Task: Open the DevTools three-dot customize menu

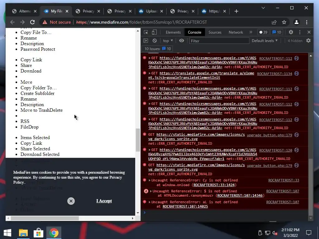Action: [x=300, y=32]
